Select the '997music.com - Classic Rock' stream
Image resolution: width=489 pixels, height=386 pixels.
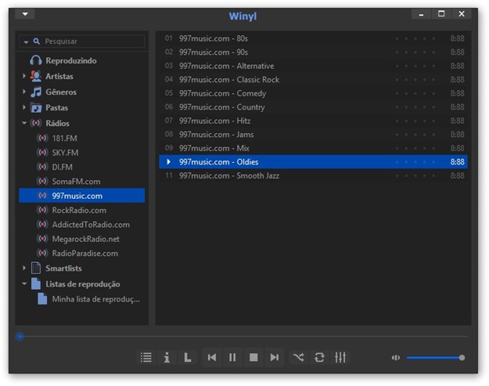coord(228,80)
